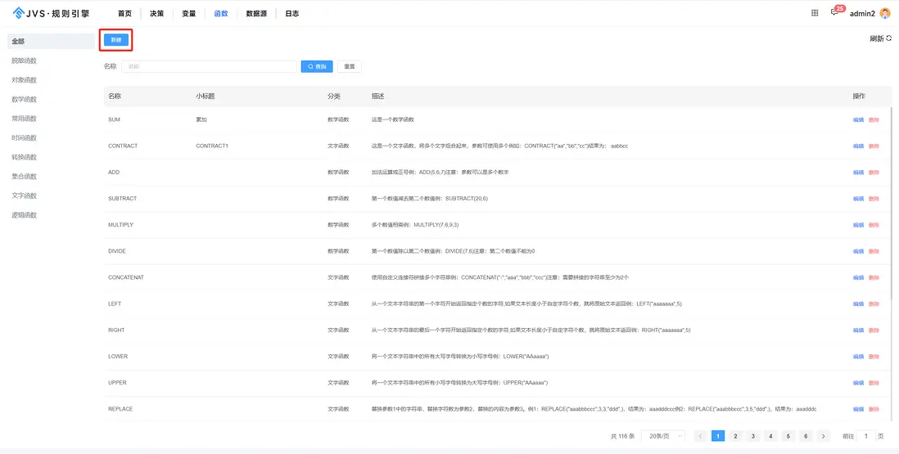Delete the DIVIDE function row
Viewport: 899px width, 454px height.
pyautogui.click(x=874, y=251)
